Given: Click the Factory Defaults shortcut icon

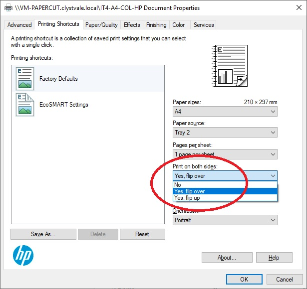Looking at the screenshot, I should tap(25, 79).
